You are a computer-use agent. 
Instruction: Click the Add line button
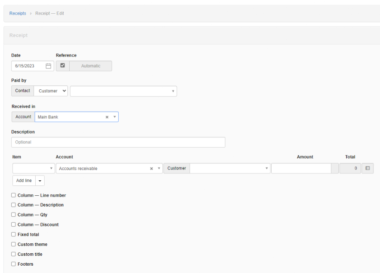coord(24,180)
